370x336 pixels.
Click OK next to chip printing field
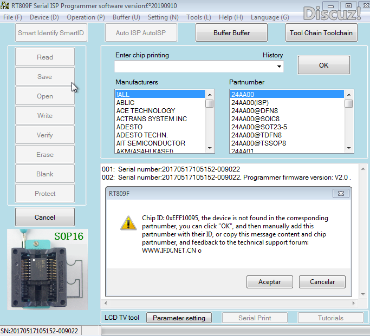point(324,65)
